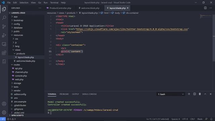Change encoding via UTF-8 status item
The height and width of the screenshot is (121, 215).
185,119
